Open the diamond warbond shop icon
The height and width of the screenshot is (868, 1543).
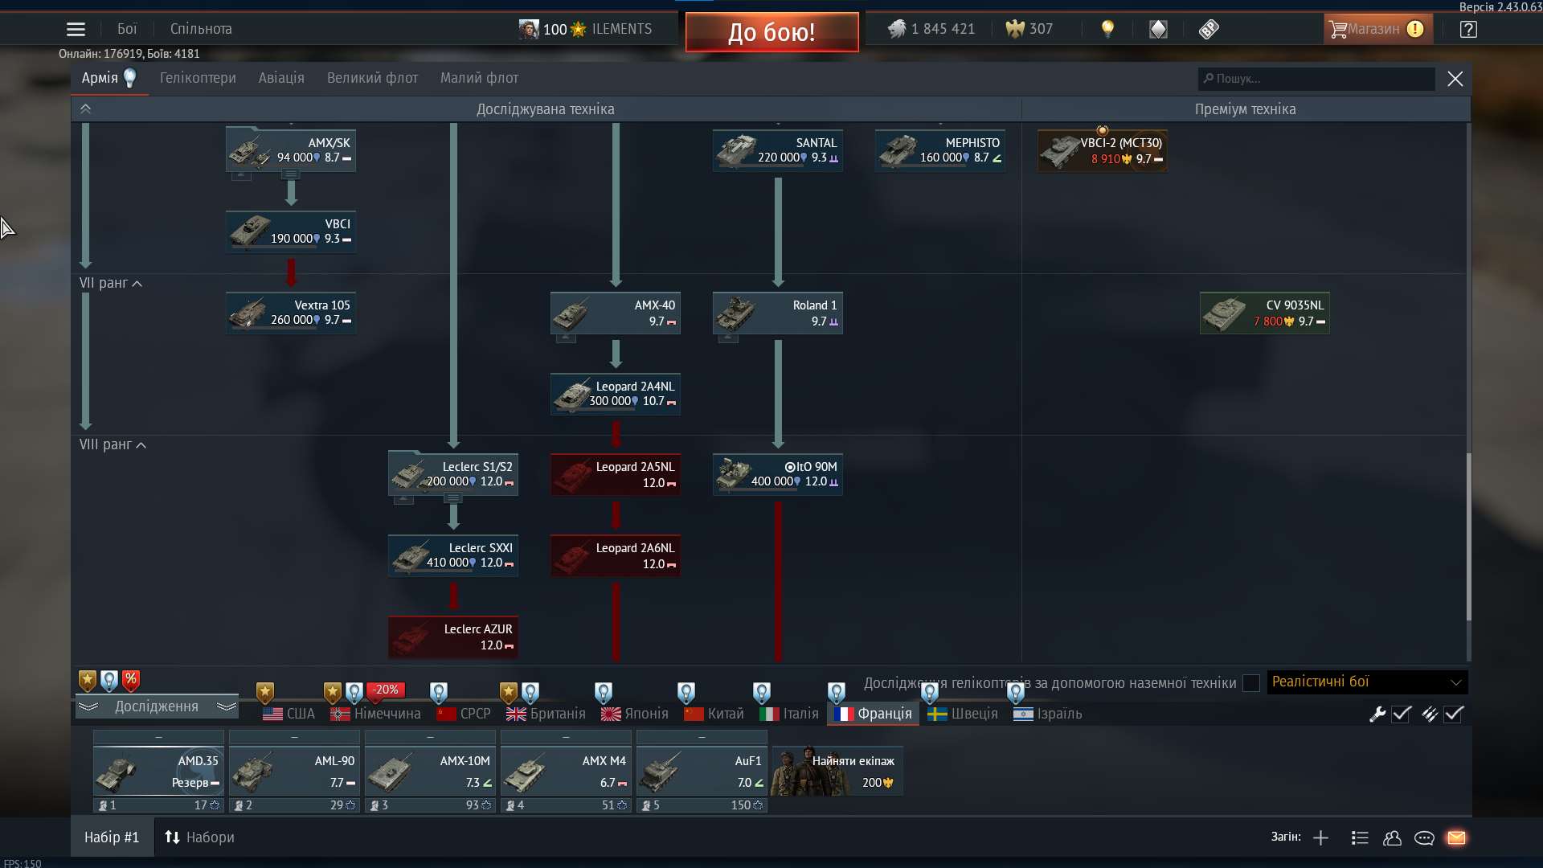1158,29
